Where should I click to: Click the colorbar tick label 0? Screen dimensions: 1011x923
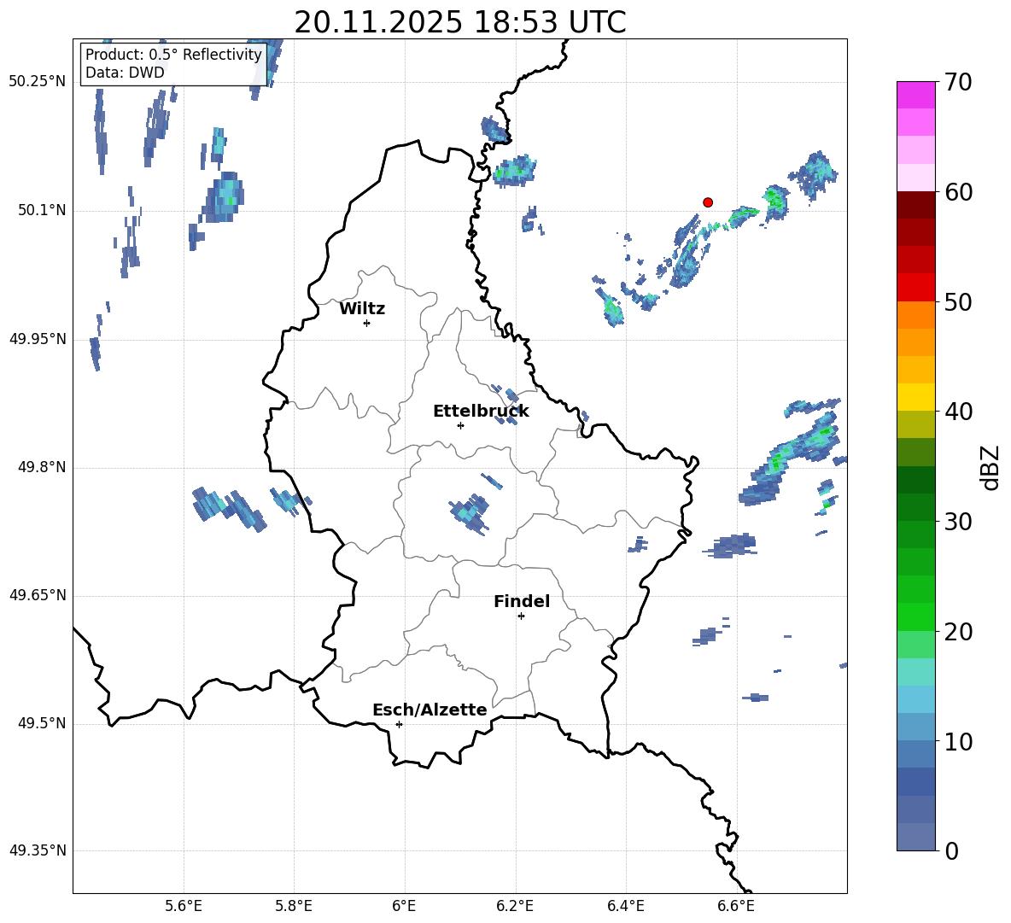coord(951,851)
